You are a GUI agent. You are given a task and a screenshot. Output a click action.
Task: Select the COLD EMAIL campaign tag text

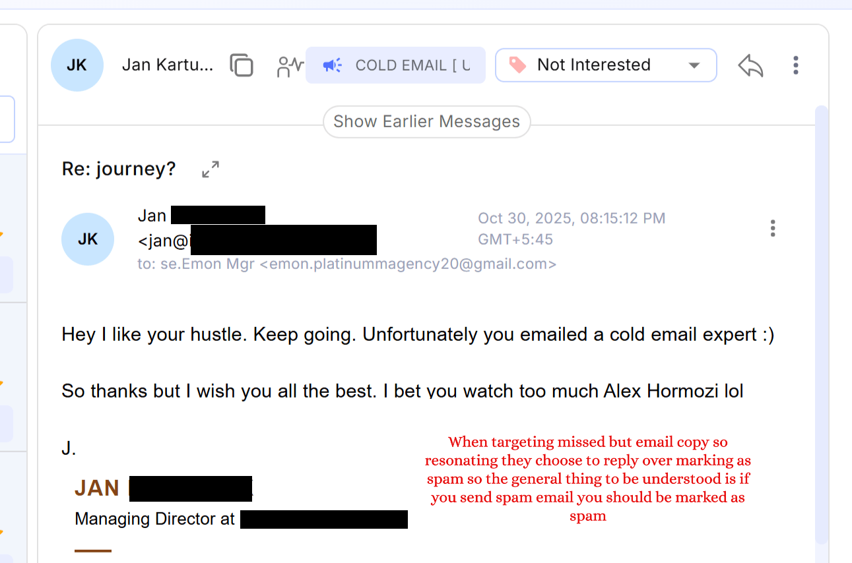point(412,65)
